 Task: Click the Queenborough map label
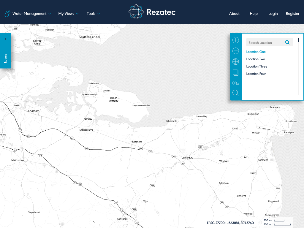[x=90, y=95]
